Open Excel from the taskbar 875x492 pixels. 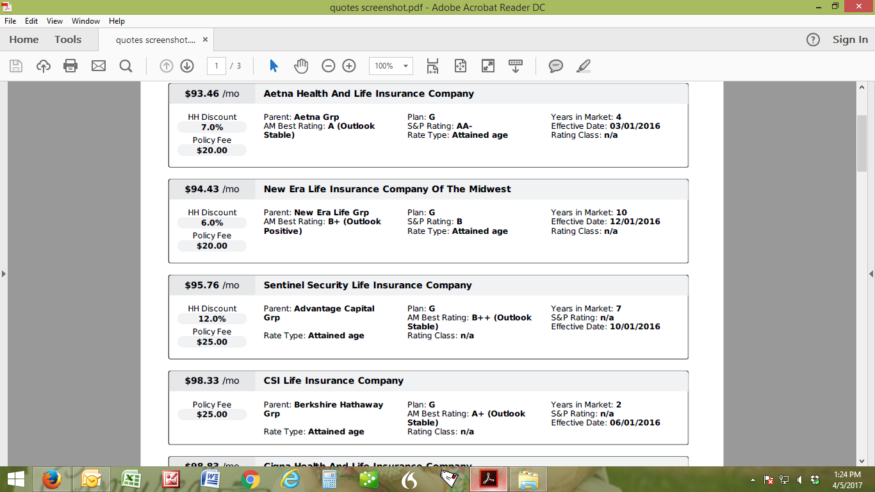[x=131, y=479]
